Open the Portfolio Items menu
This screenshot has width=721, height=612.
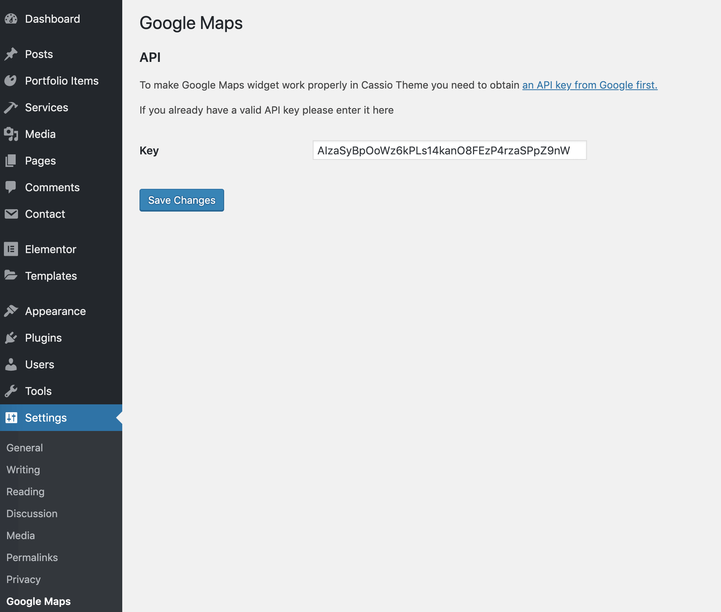pyautogui.click(x=62, y=81)
